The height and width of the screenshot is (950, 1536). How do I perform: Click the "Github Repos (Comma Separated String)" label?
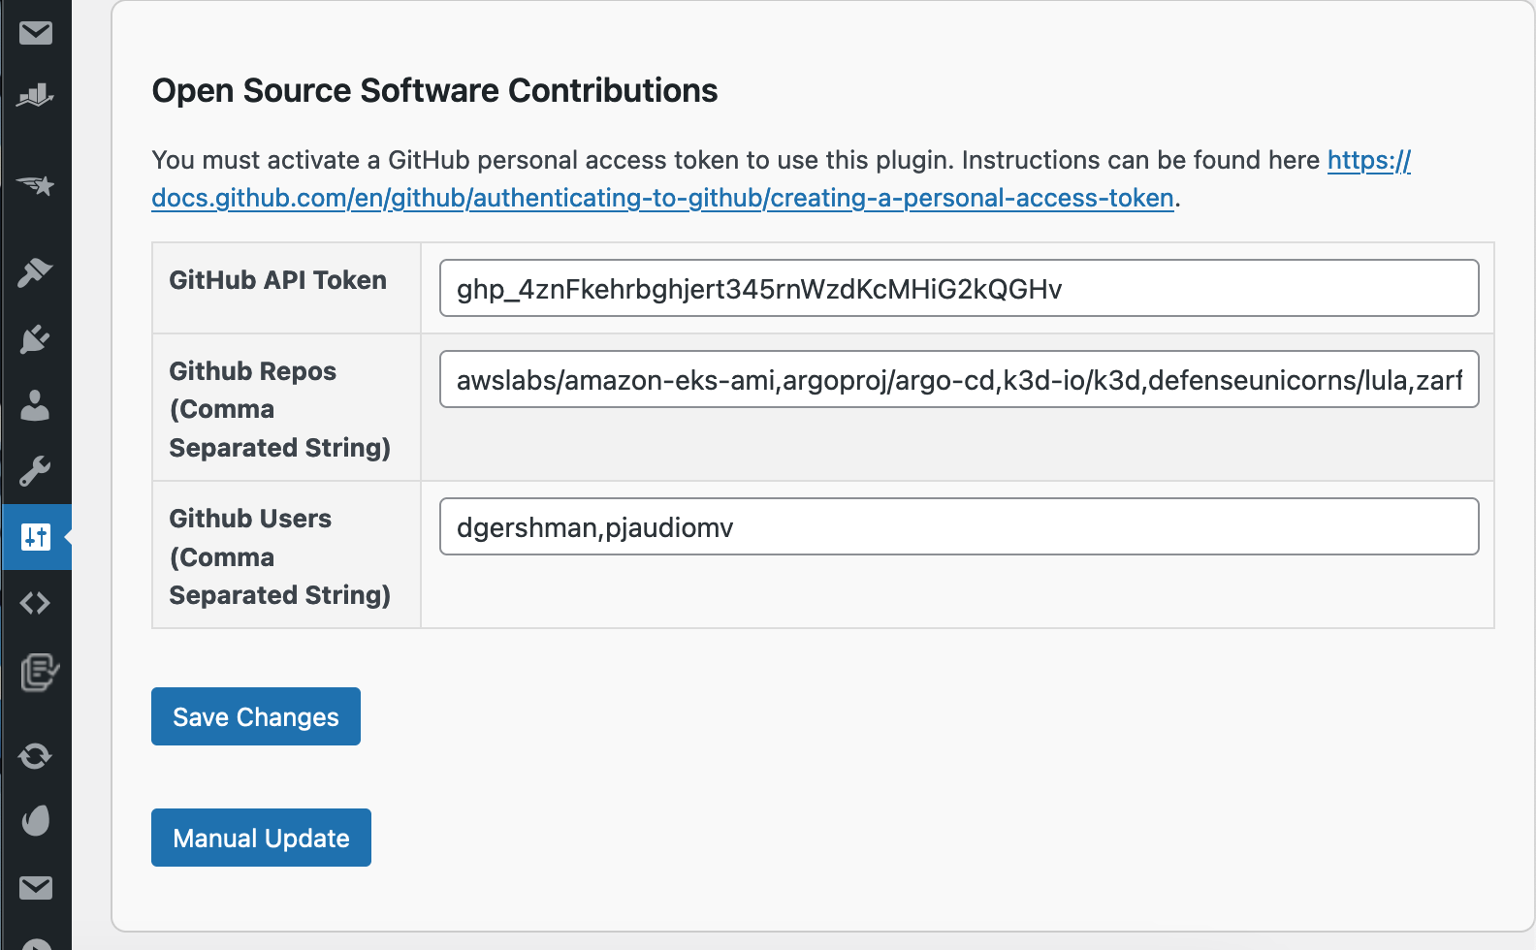[x=279, y=409]
